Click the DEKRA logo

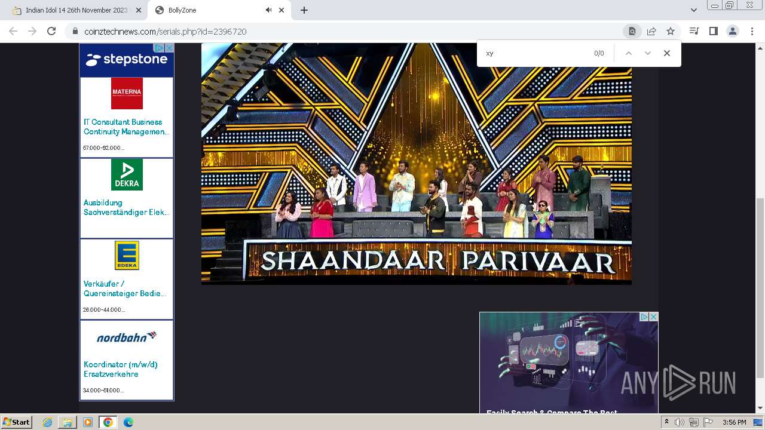click(127, 174)
